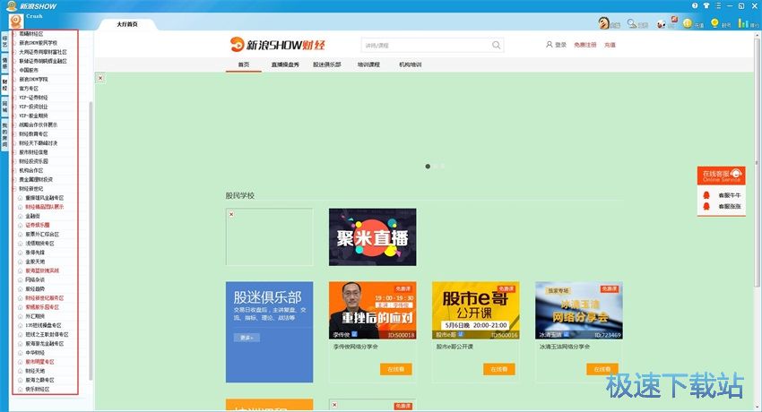Click the room list vertical scrollbar
The image size is (762, 412).
tap(91, 241)
